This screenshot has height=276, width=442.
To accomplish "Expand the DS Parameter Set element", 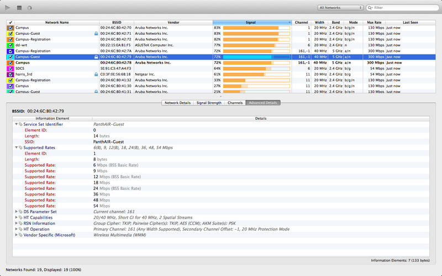I will 17,211.
